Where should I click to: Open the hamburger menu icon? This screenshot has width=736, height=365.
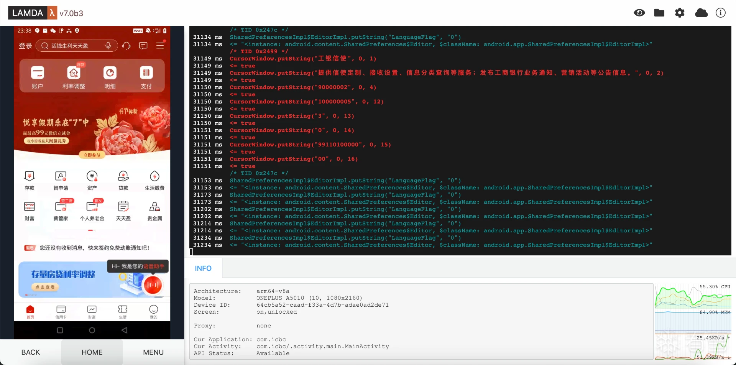click(x=160, y=46)
